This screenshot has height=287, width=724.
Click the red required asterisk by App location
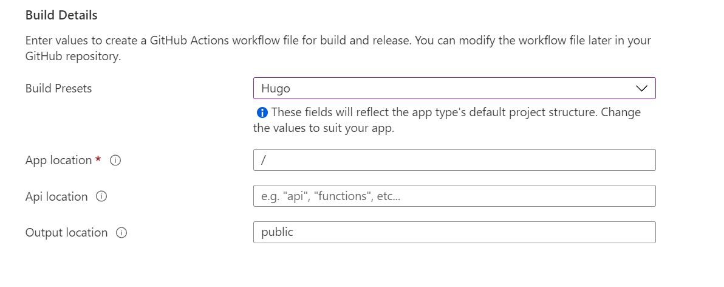98,160
